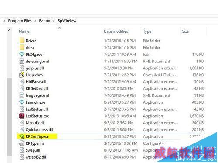Sort files by Size column header
Image resolution: width=218 pixels, height=163 pixels.
coord(185,31)
